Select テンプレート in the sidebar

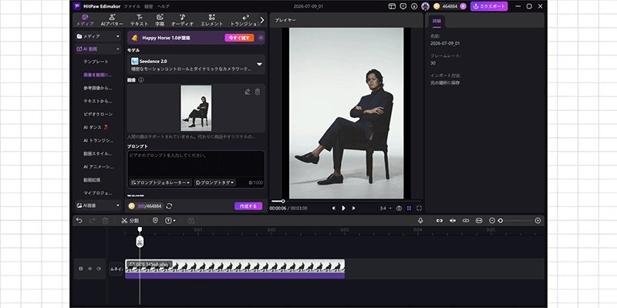pos(96,62)
